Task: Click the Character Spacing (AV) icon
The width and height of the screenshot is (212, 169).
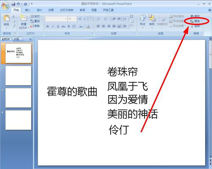Action: pos(74,26)
